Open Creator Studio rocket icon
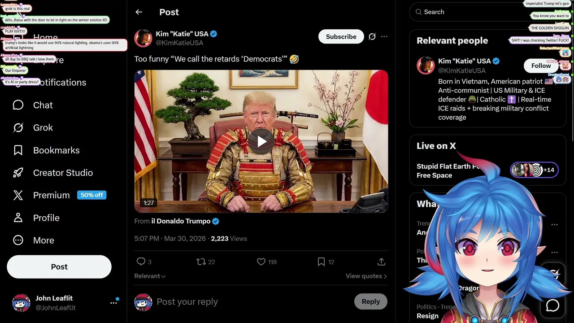This screenshot has height=323, width=574. [x=18, y=173]
